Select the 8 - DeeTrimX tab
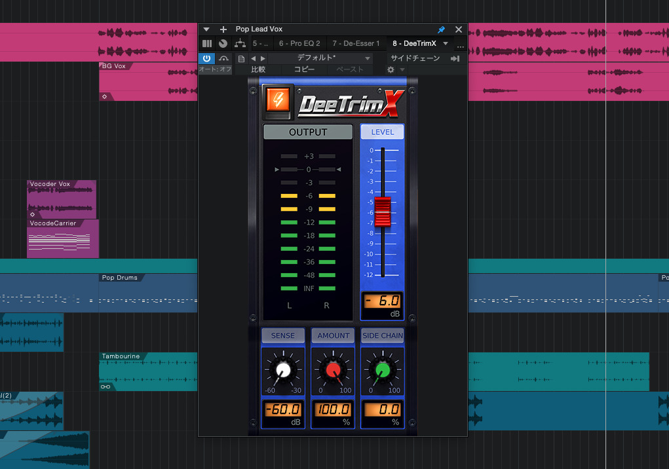669x469 pixels. pyautogui.click(x=414, y=43)
